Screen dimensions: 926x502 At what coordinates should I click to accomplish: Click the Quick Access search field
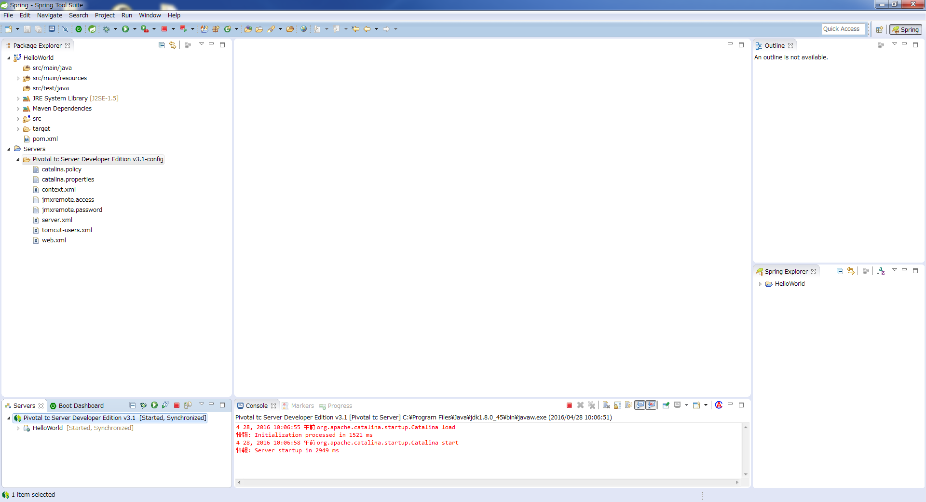coord(843,29)
